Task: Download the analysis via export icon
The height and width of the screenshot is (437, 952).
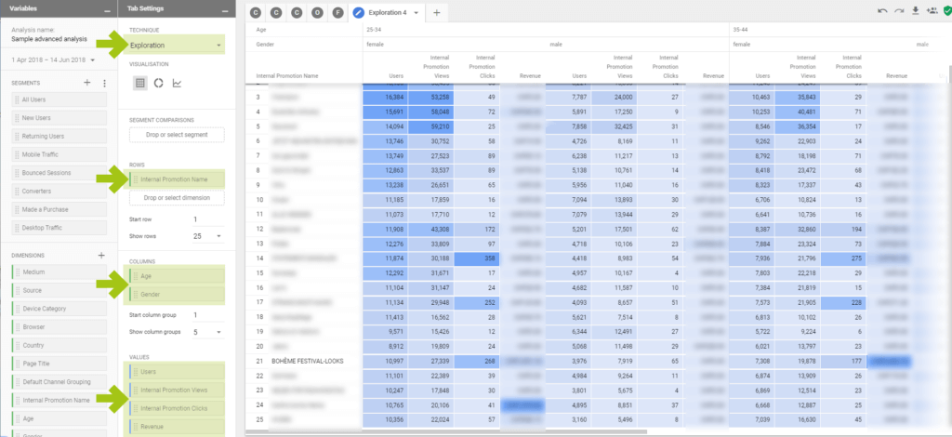Action: [x=915, y=11]
